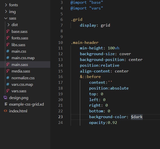The width and height of the screenshot is (160, 149).
Task: Click the opacity:0.92 line
Action: pos(103,123)
